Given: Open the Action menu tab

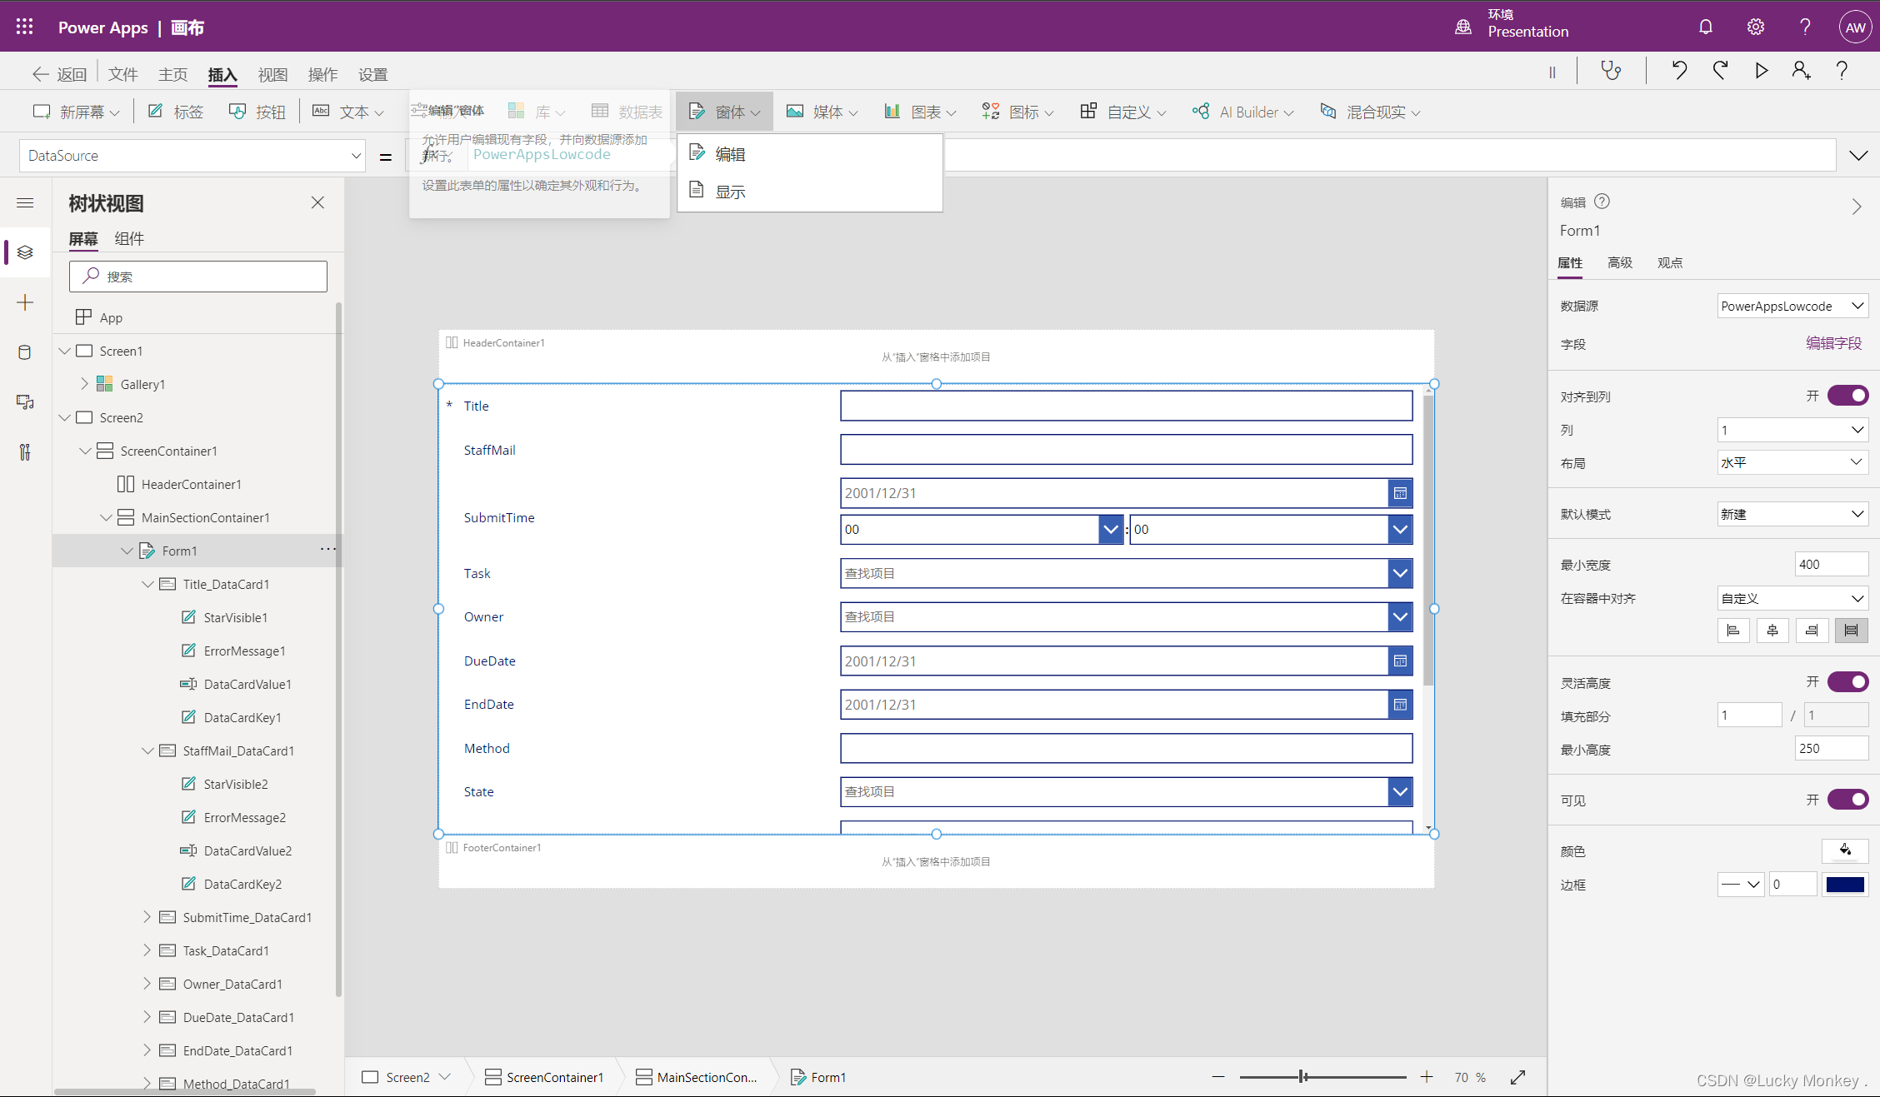Looking at the screenshot, I should [323, 74].
